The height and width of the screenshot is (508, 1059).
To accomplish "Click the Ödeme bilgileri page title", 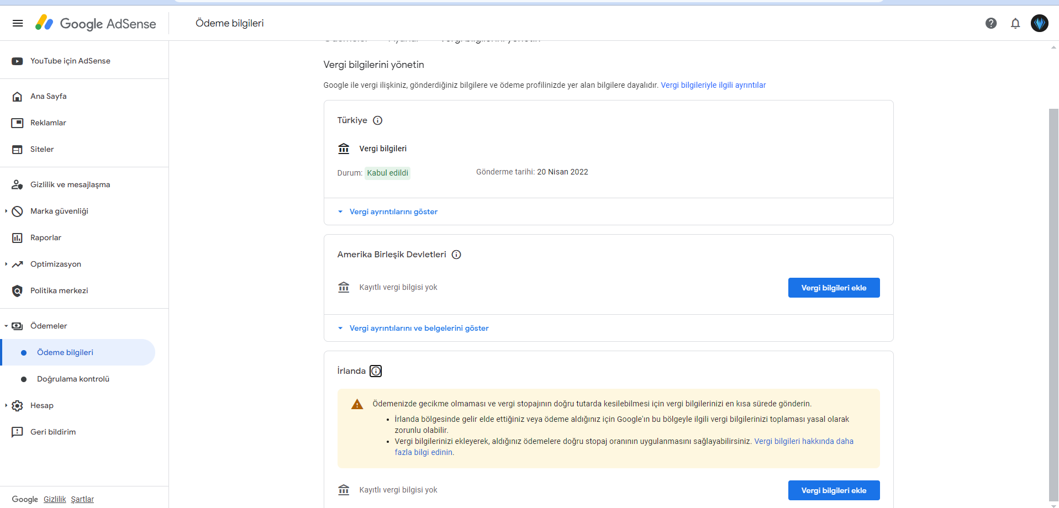I will tap(230, 23).
